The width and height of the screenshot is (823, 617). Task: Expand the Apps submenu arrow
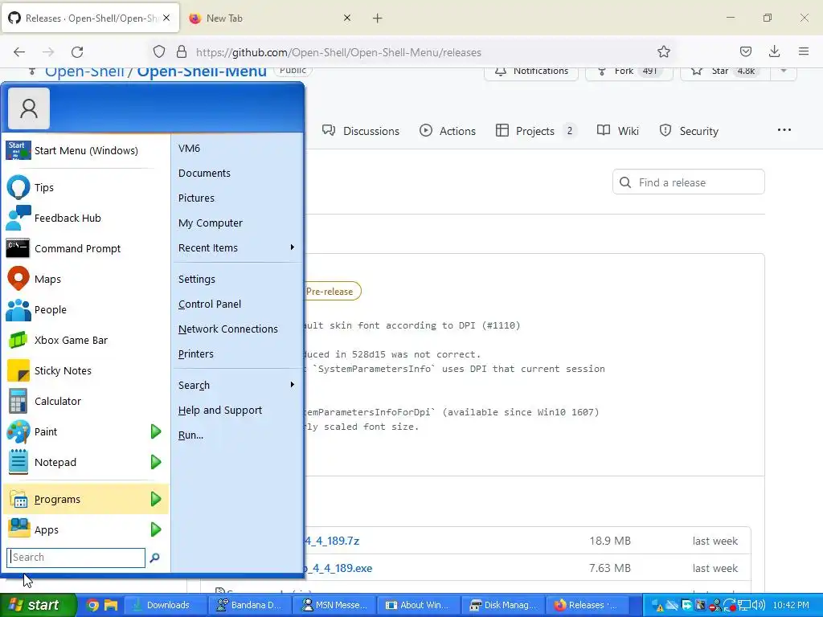(x=156, y=529)
